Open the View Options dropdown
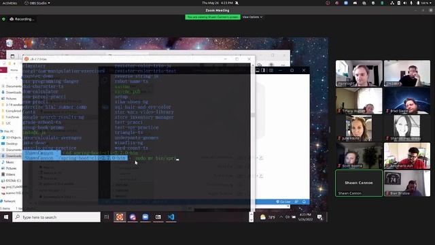This screenshot has width=435, height=245. coord(252,17)
